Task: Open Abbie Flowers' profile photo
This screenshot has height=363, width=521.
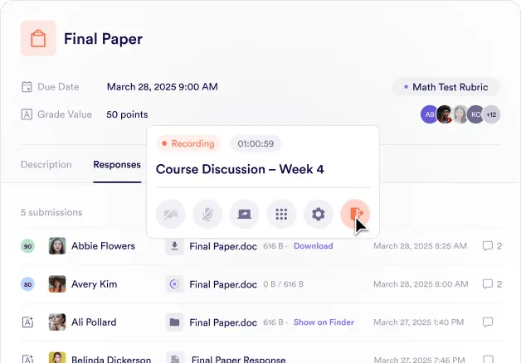Action: [x=57, y=246]
